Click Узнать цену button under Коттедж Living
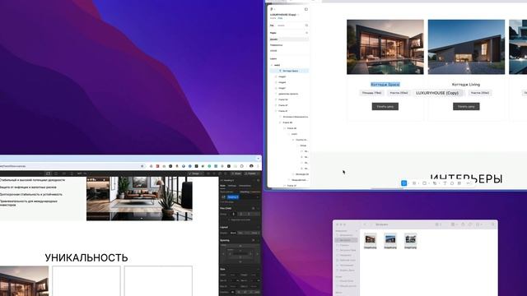The height and width of the screenshot is (296, 527). [466, 106]
